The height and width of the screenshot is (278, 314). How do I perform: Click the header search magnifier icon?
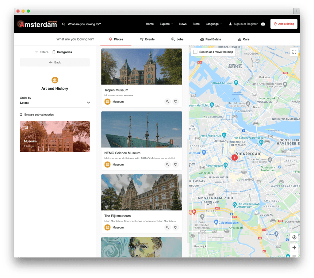click(x=64, y=24)
